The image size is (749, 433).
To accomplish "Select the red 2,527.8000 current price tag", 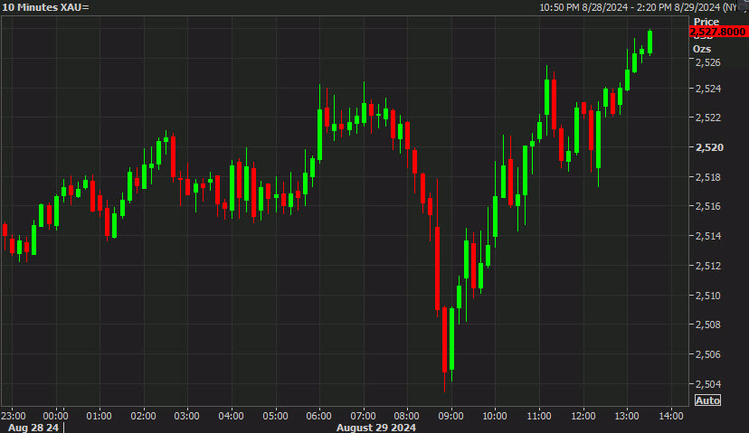I will (718, 32).
